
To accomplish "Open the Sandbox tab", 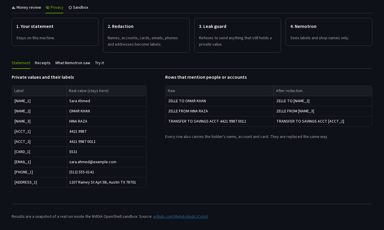I will [78, 8].
